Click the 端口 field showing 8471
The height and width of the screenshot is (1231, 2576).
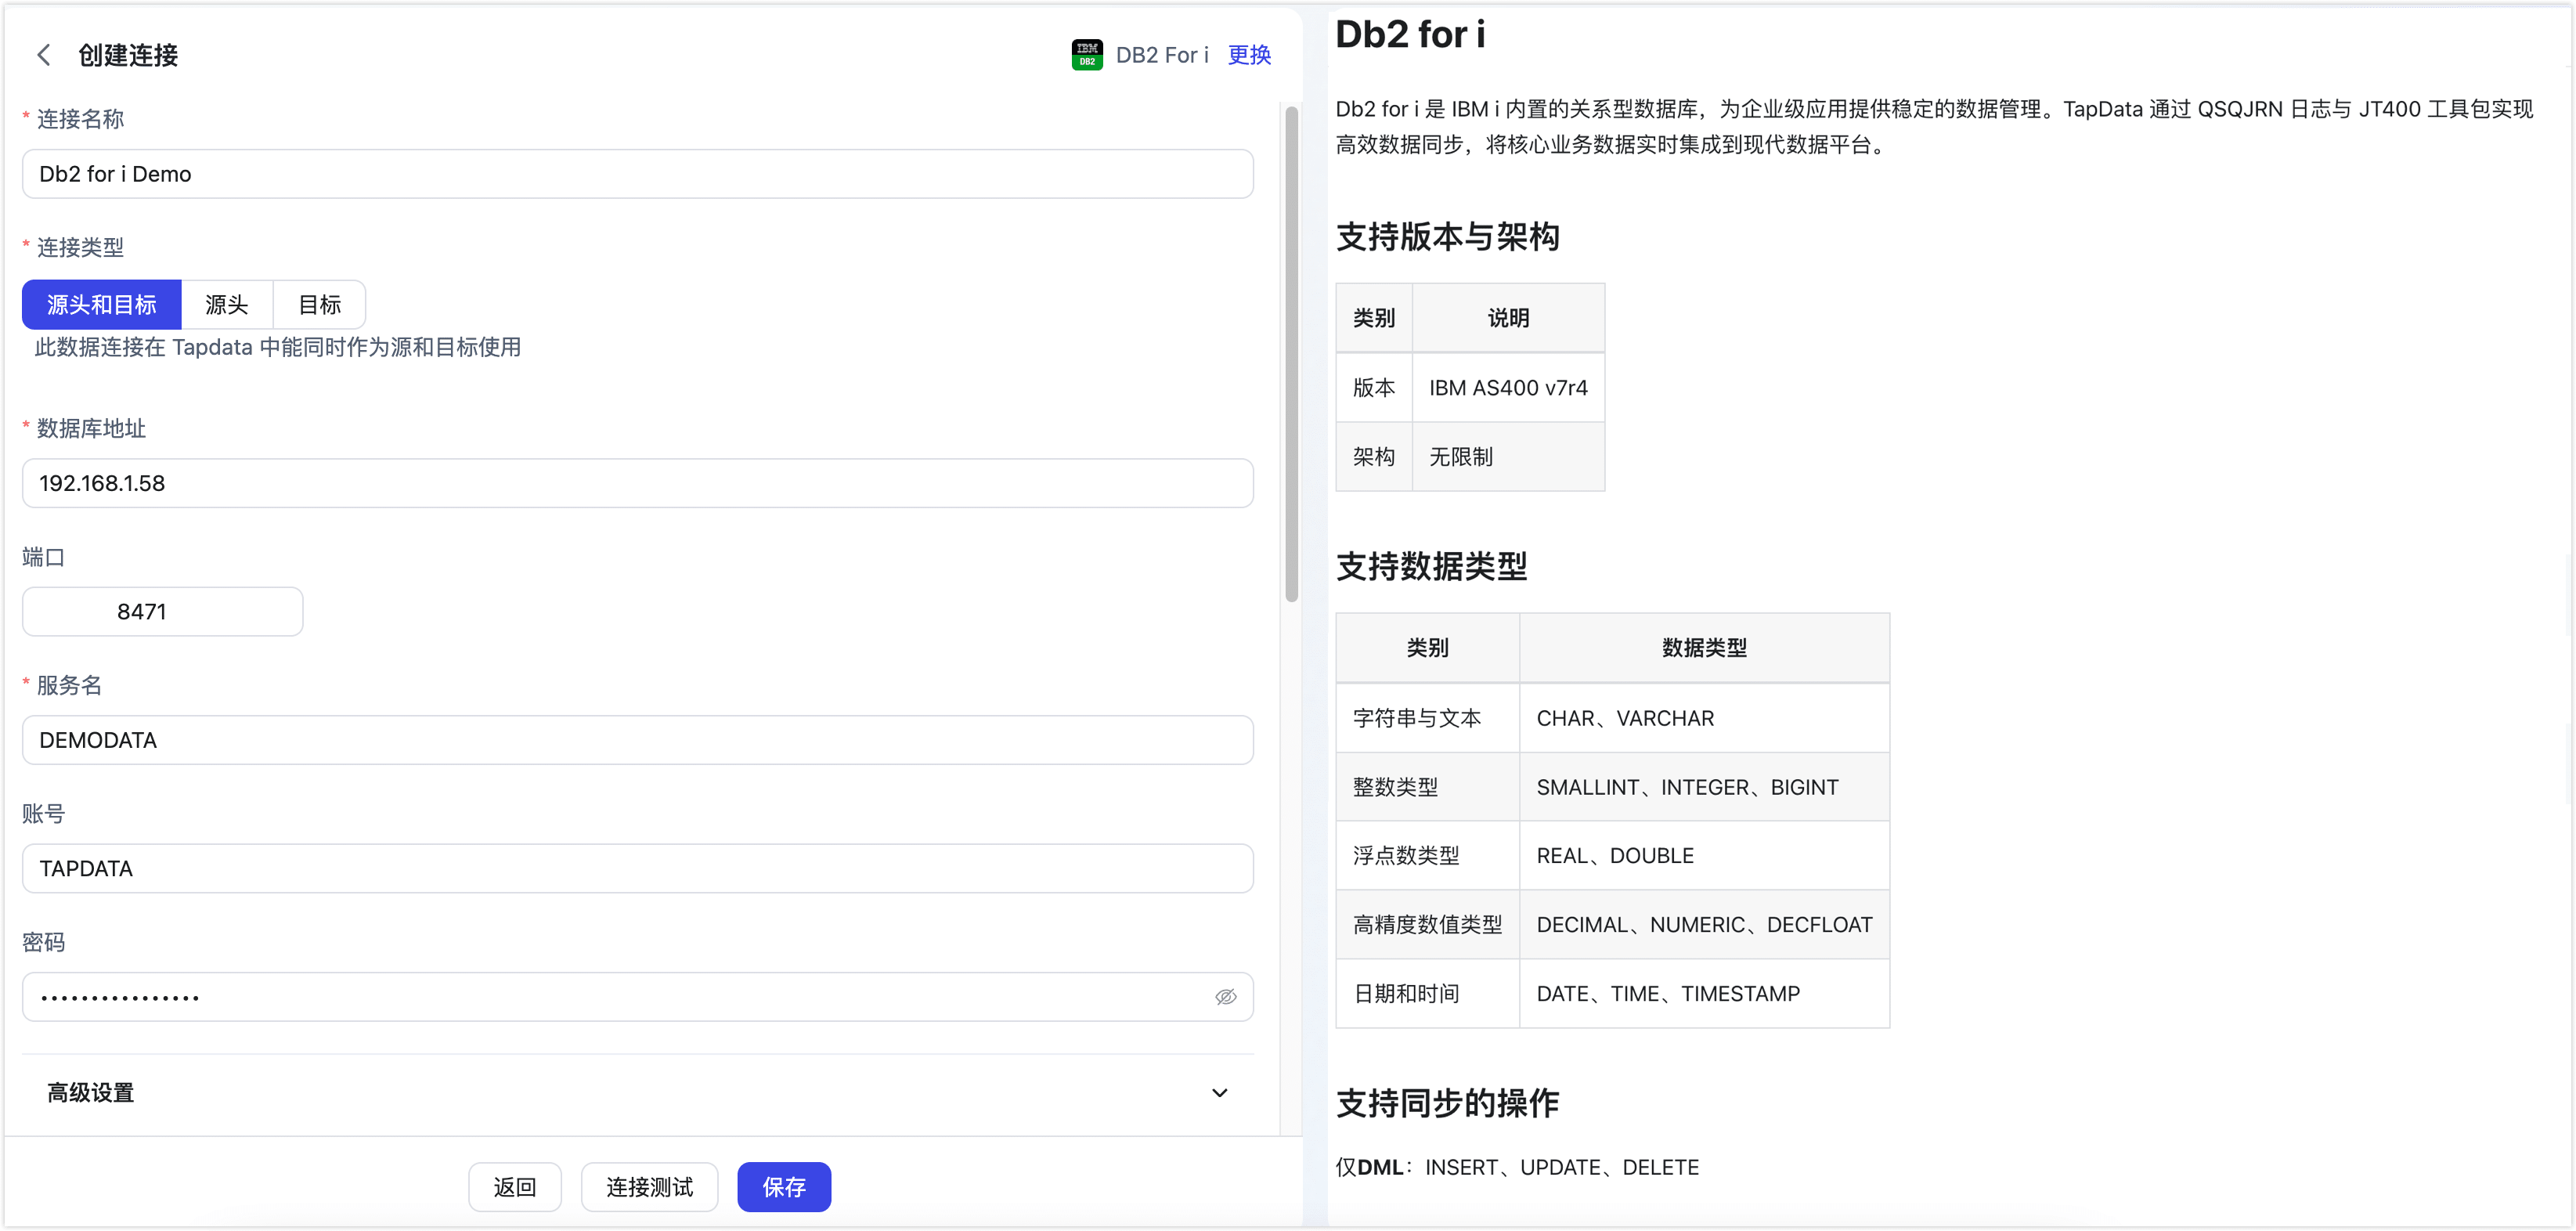pos(161,611)
